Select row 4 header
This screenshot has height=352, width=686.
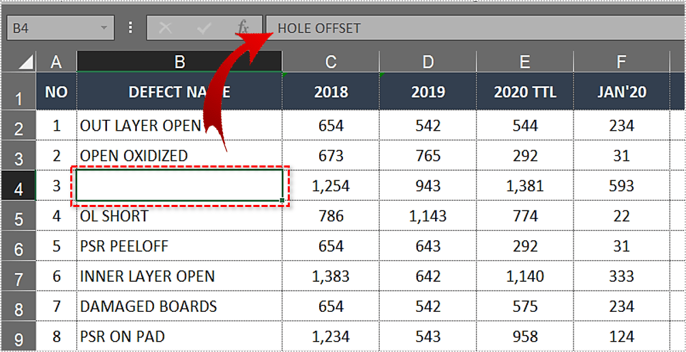click(18, 187)
